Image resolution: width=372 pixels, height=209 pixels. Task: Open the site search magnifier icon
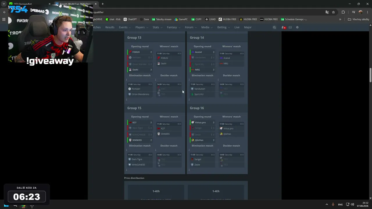click(274, 27)
